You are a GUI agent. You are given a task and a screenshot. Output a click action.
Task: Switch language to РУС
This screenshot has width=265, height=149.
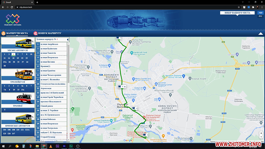260,16
